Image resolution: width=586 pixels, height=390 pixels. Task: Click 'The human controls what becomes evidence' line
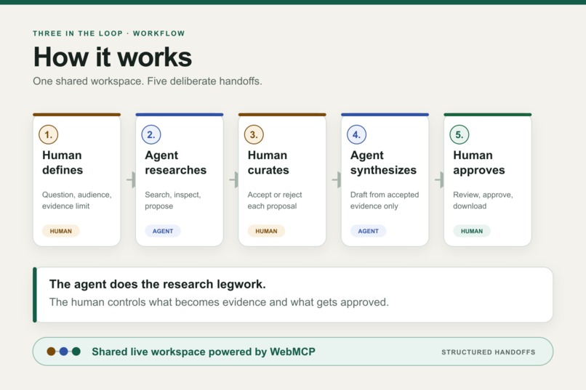point(219,302)
